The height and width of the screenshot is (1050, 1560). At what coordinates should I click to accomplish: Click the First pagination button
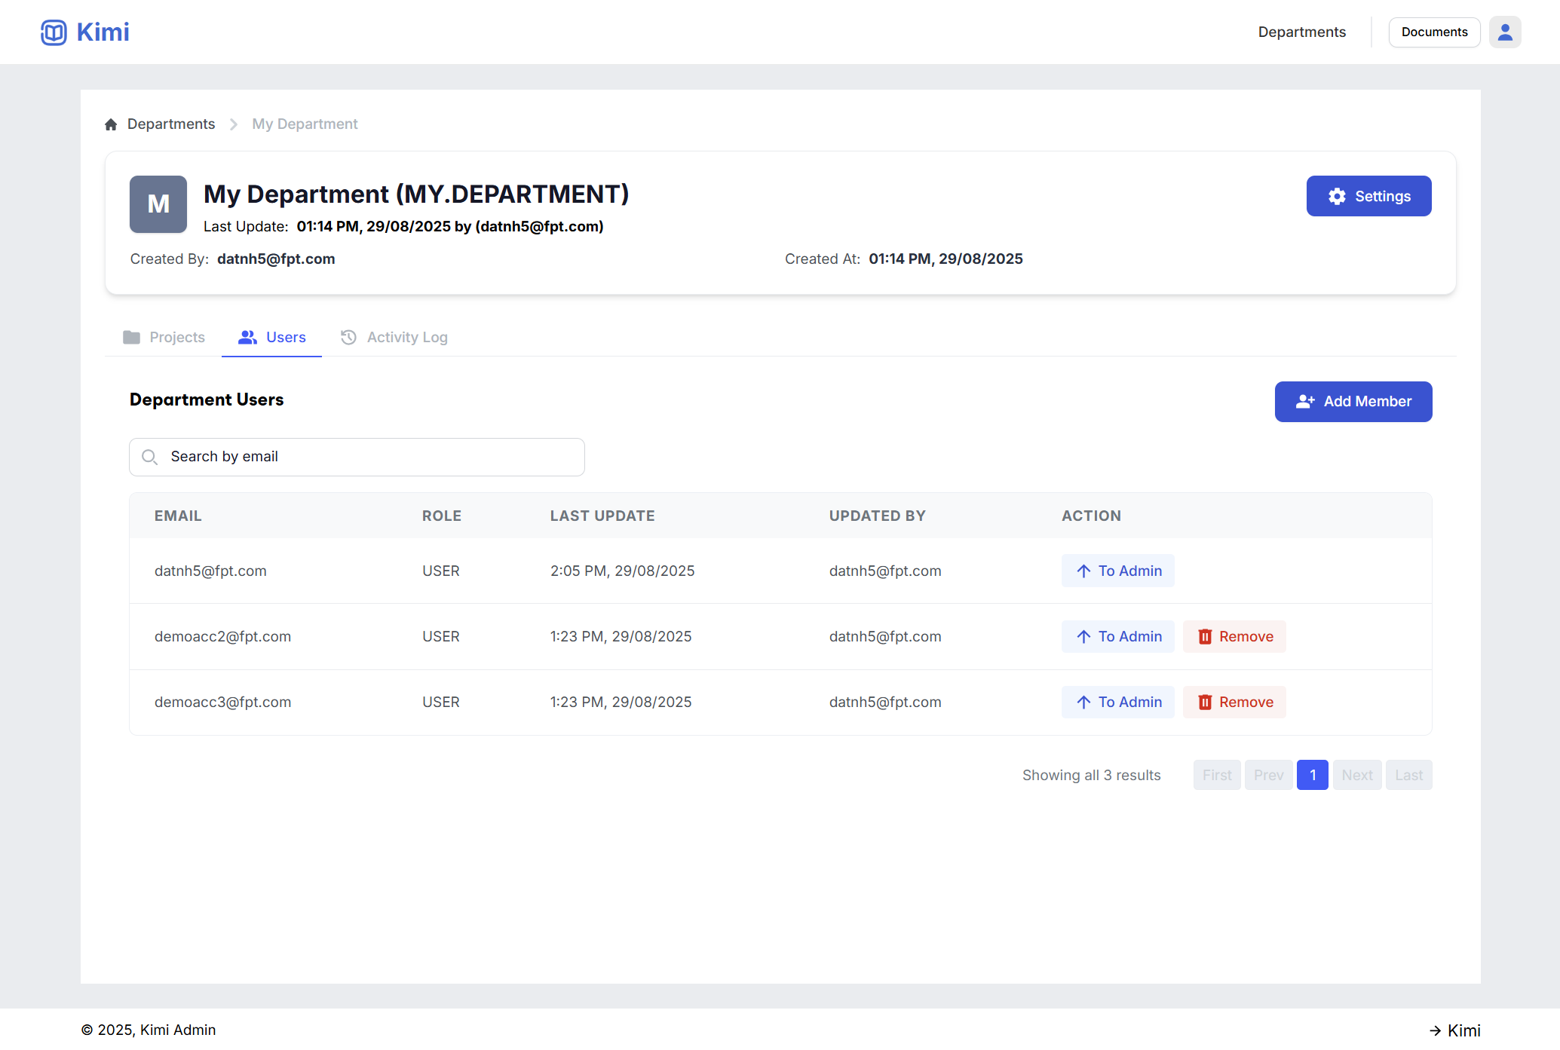[x=1217, y=775]
